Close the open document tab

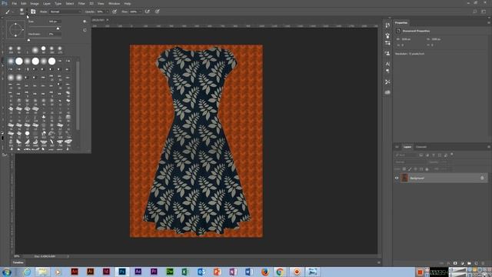pos(108,20)
